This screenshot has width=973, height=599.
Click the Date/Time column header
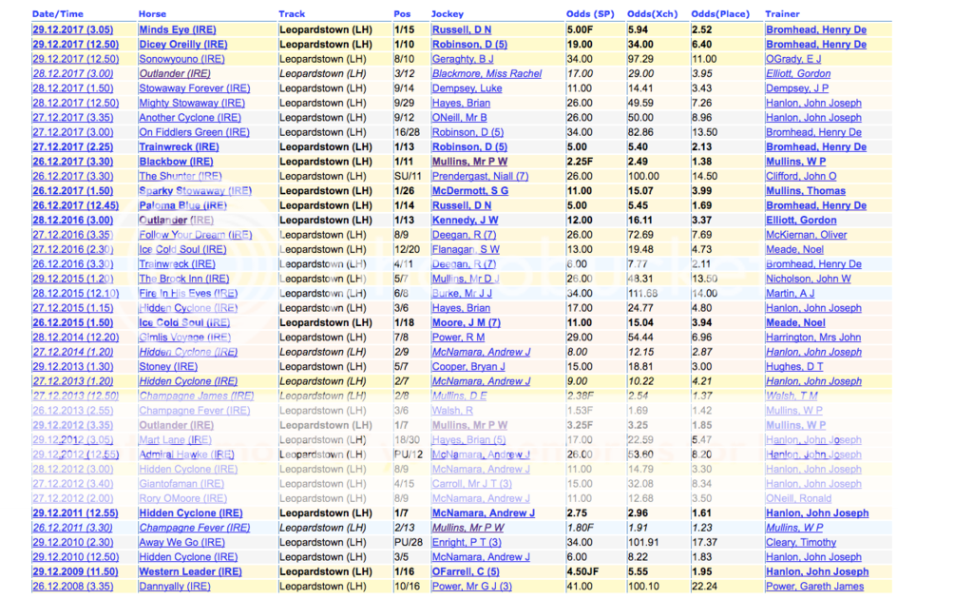(x=58, y=14)
